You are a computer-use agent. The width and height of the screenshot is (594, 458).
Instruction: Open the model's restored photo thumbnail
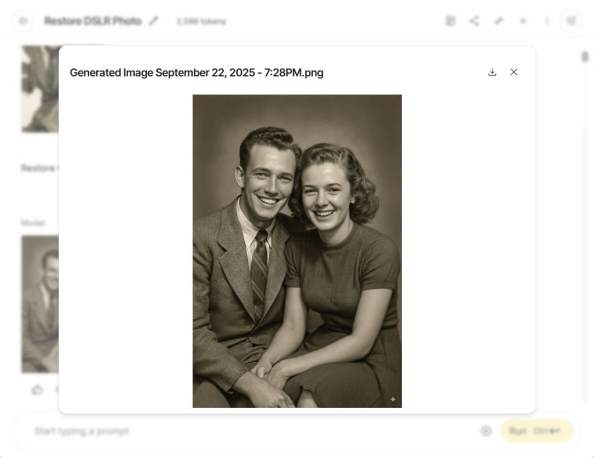pyautogui.click(x=40, y=304)
